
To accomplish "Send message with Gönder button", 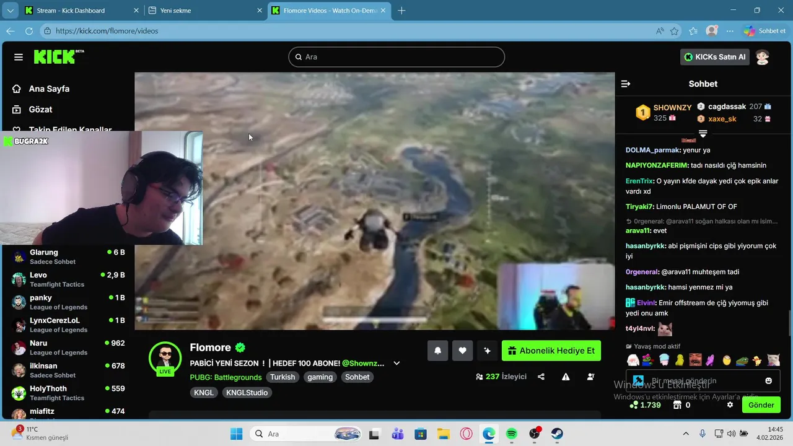I will tap(761, 405).
